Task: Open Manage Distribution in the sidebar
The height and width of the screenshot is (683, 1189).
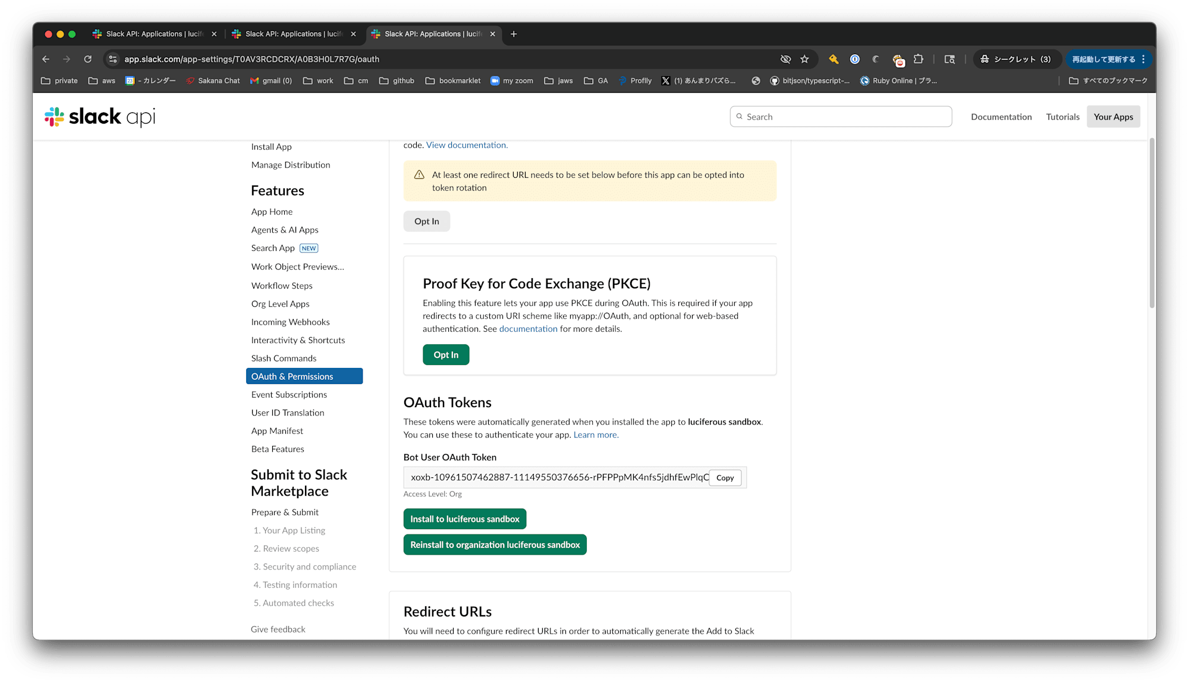Action: point(291,165)
